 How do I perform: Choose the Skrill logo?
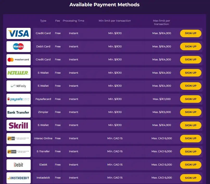click(x=18, y=125)
